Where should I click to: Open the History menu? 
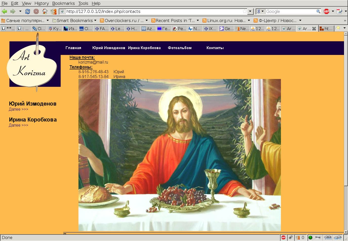coord(42,3)
